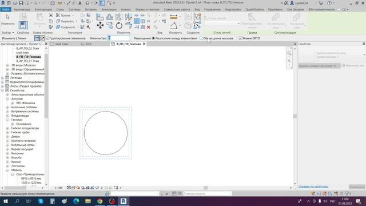Screen dimensions: 366x206
Task: Select the Radial array option icon
Action: pos(42,38)
